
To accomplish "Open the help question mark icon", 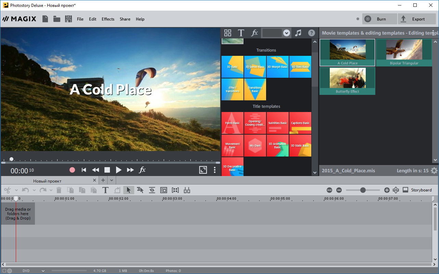I will 311,33.
